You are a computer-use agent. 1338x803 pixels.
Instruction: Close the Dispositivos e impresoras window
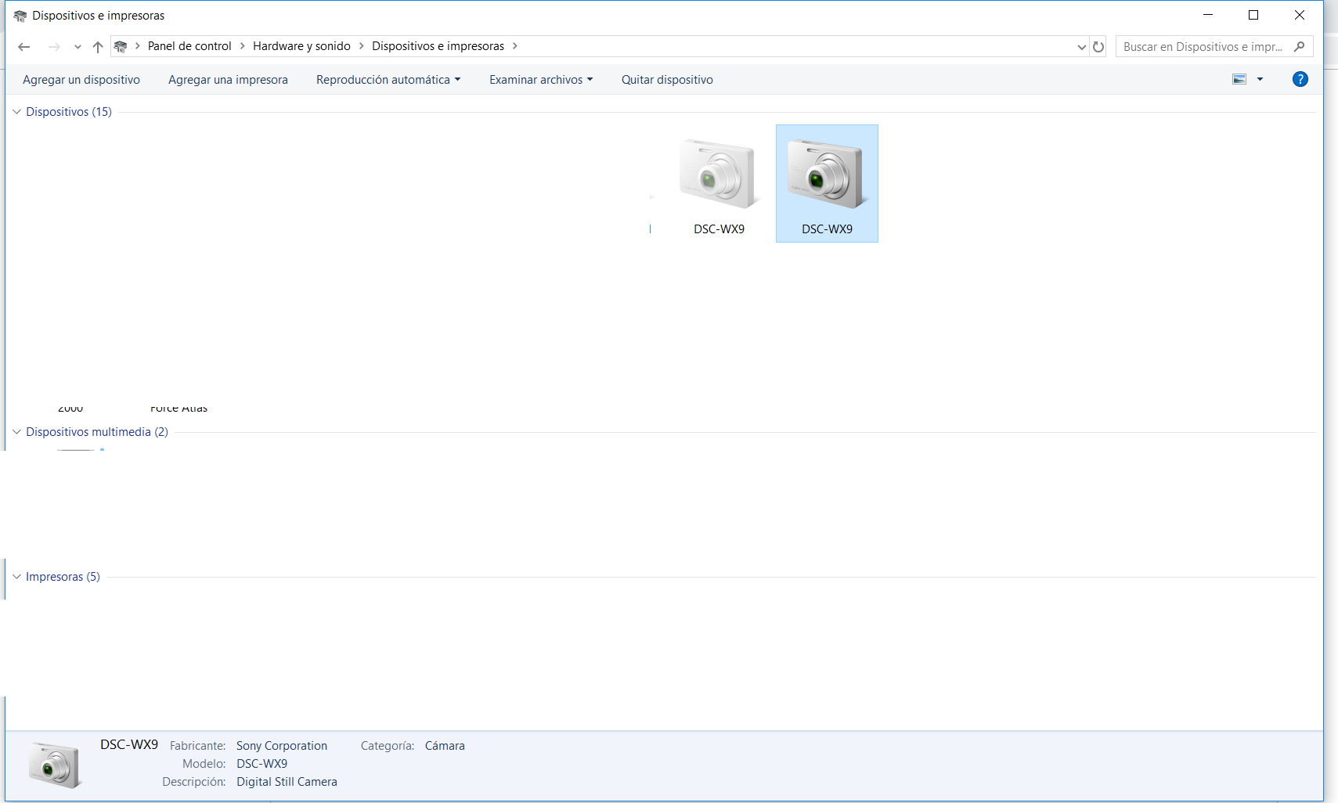coord(1300,15)
